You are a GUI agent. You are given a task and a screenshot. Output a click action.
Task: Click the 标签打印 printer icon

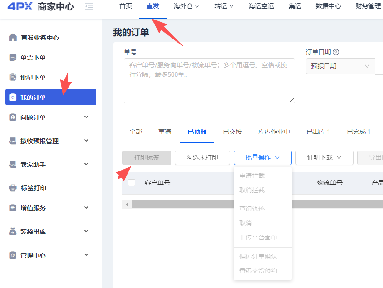point(13,188)
